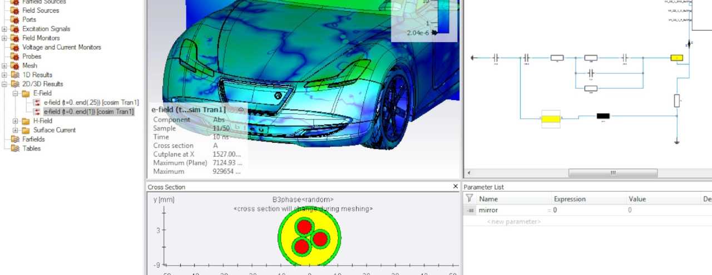Click the Probes folder icon in tree
The height and width of the screenshot is (275, 712).
[14, 56]
